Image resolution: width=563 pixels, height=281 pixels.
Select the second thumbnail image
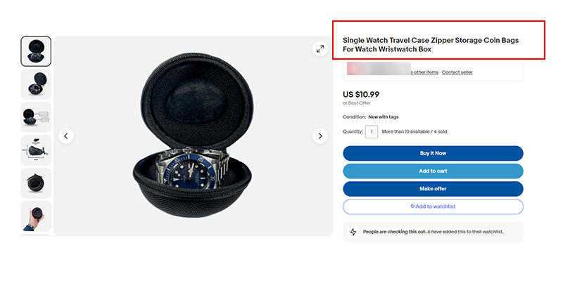pyautogui.click(x=36, y=84)
